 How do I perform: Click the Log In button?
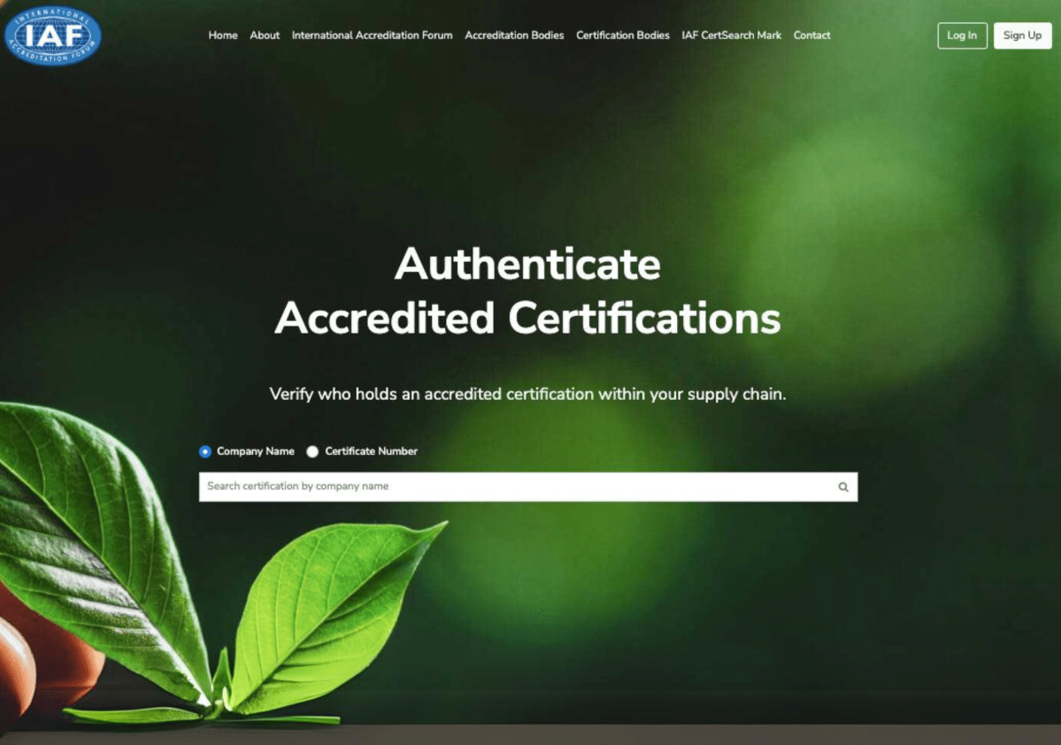tap(962, 36)
